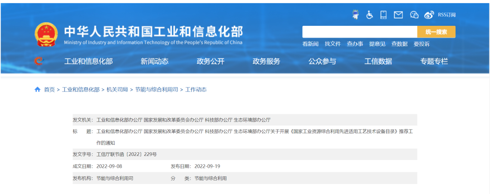Click 分类 value 节能与综合利用

point(211,179)
